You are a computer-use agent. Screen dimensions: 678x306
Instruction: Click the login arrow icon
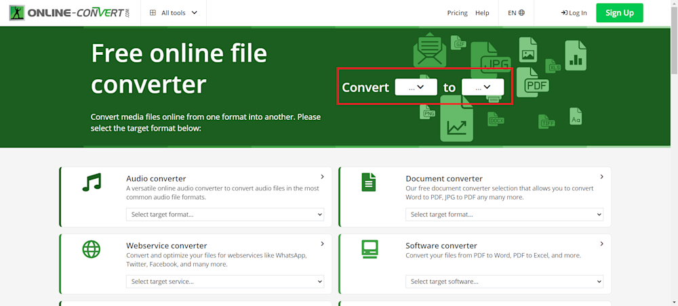[x=564, y=13]
